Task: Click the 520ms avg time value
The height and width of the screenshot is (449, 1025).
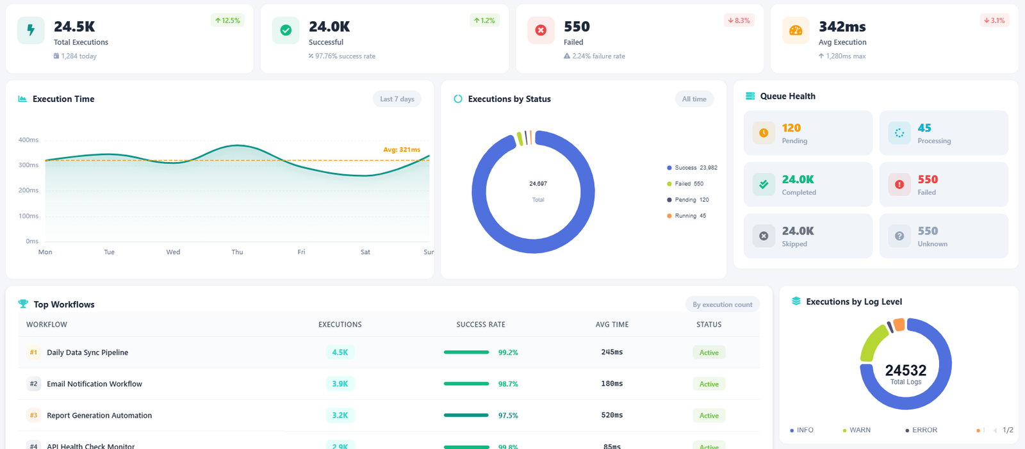Action: 612,415
